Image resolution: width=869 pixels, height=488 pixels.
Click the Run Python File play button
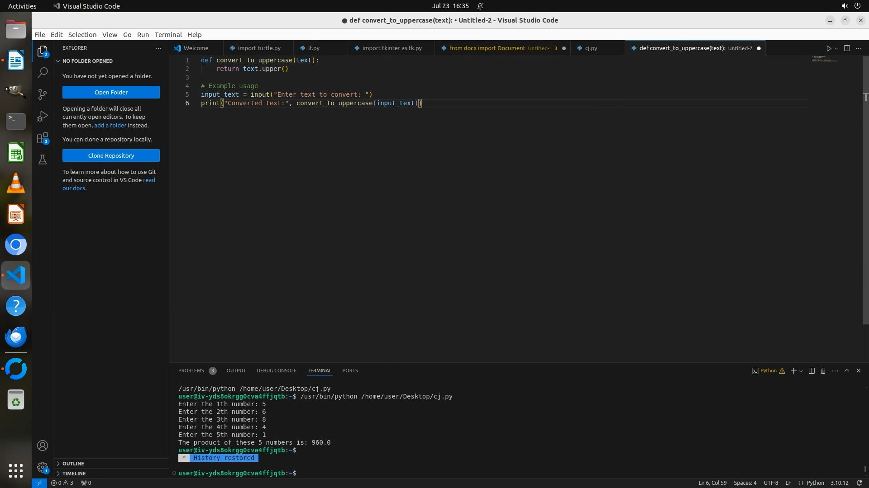pyautogui.click(x=828, y=48)
